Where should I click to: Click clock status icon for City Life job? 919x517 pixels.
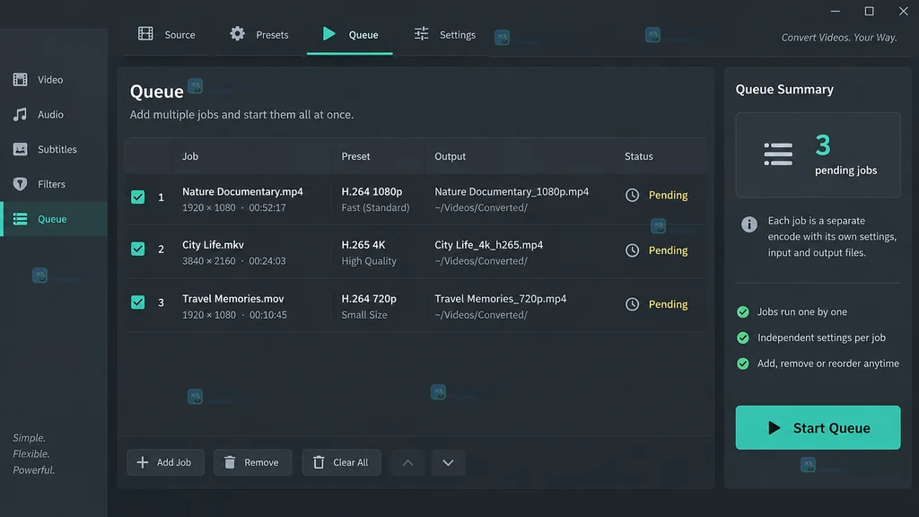(632, 250)
